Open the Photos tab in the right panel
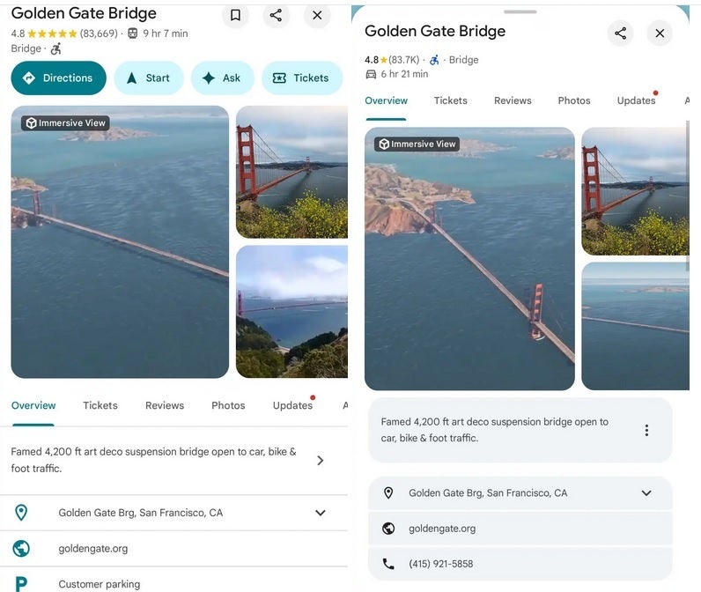 (x=574, y=100)
